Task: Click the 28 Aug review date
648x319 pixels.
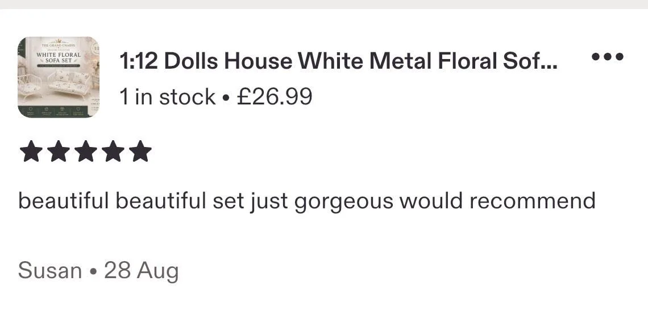Action: pos(142,271)
